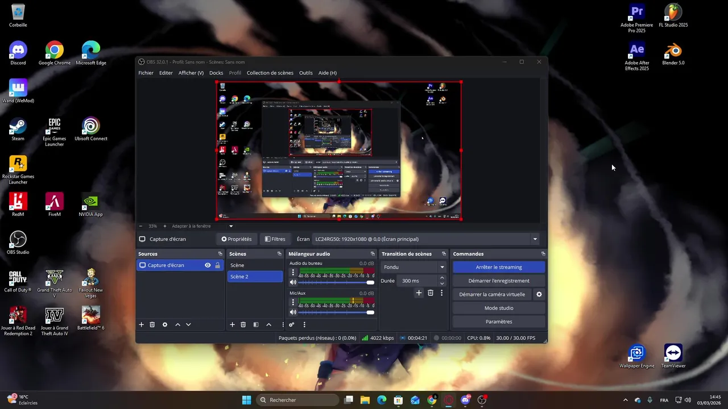This screenshot has height=409, width=728.
Task: Open Outils menu
Action: click(306, 73)
